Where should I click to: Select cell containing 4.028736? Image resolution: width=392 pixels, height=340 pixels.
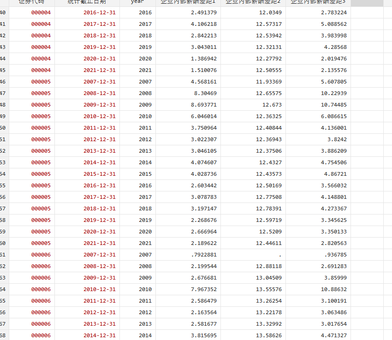[188, 174]
